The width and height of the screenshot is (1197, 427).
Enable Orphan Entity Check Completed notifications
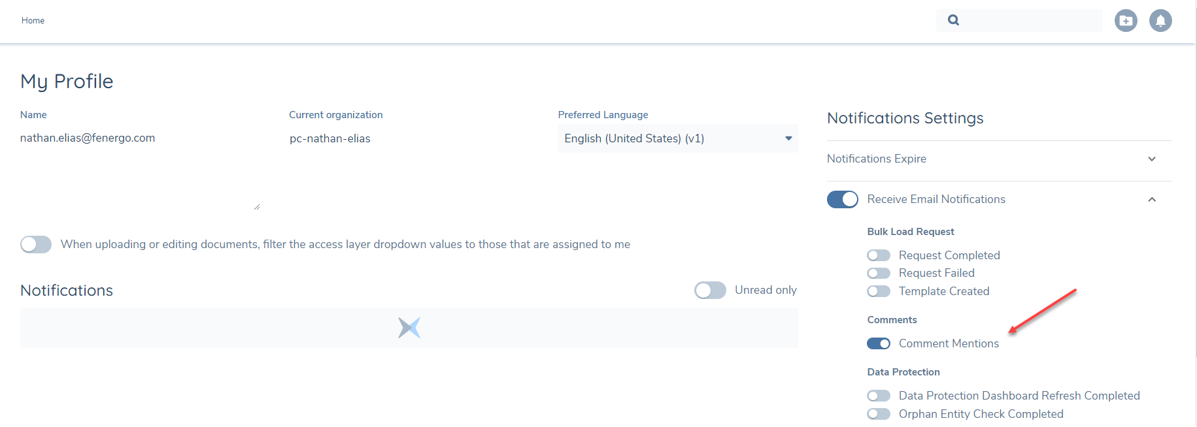click(879, 413)
